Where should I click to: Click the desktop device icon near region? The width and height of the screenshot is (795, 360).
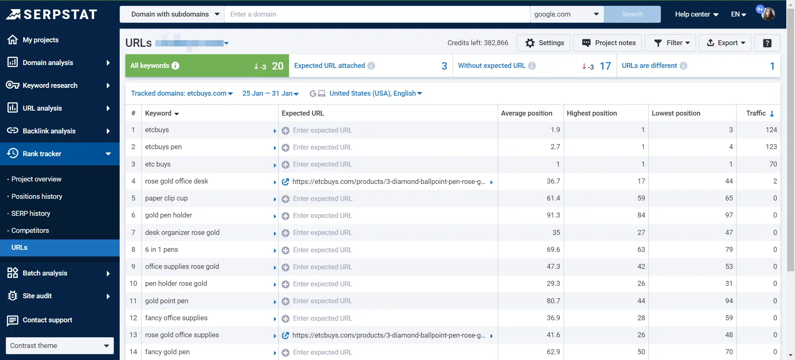(x=321, y=94)
